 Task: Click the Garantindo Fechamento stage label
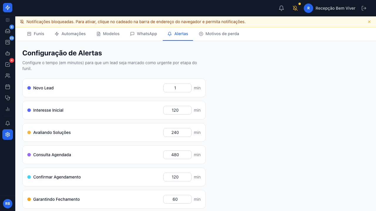56,199
